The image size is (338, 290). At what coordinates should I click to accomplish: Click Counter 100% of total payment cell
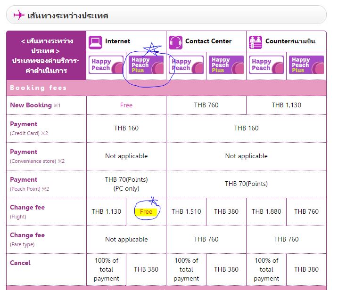(x=266, y=270)
